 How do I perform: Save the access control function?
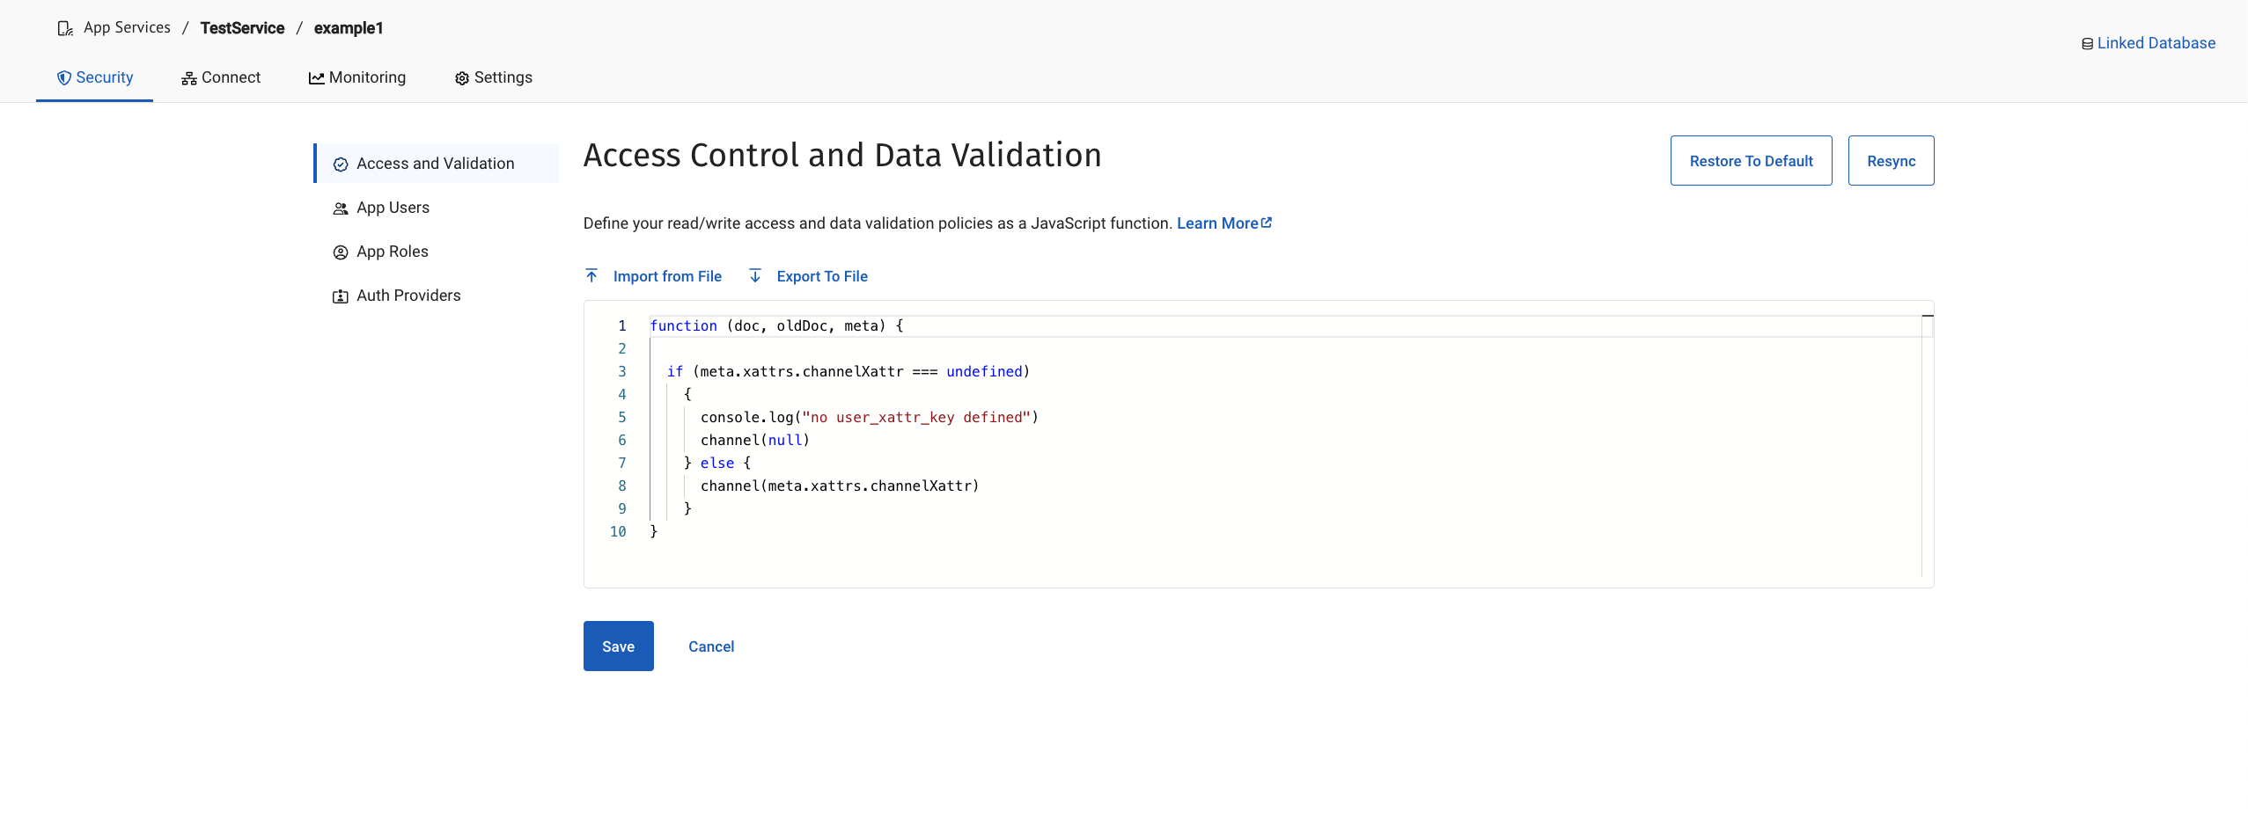(618, 646)
